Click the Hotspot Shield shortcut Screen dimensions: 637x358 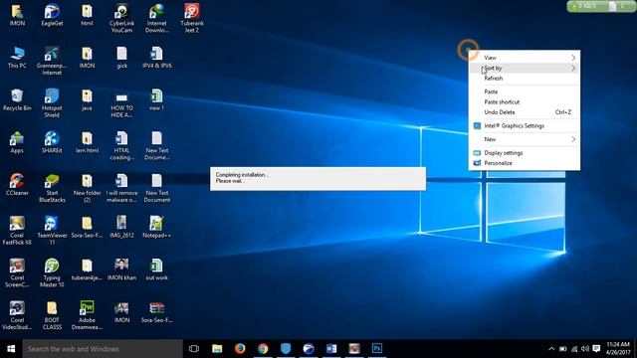[x=52, y=103]
